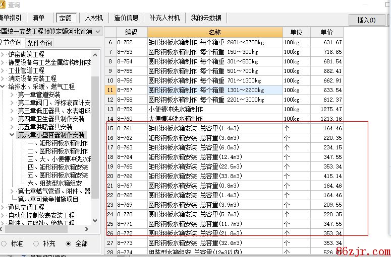Expand the 第一章管道安装 chapter

click(x=12, y=95)
